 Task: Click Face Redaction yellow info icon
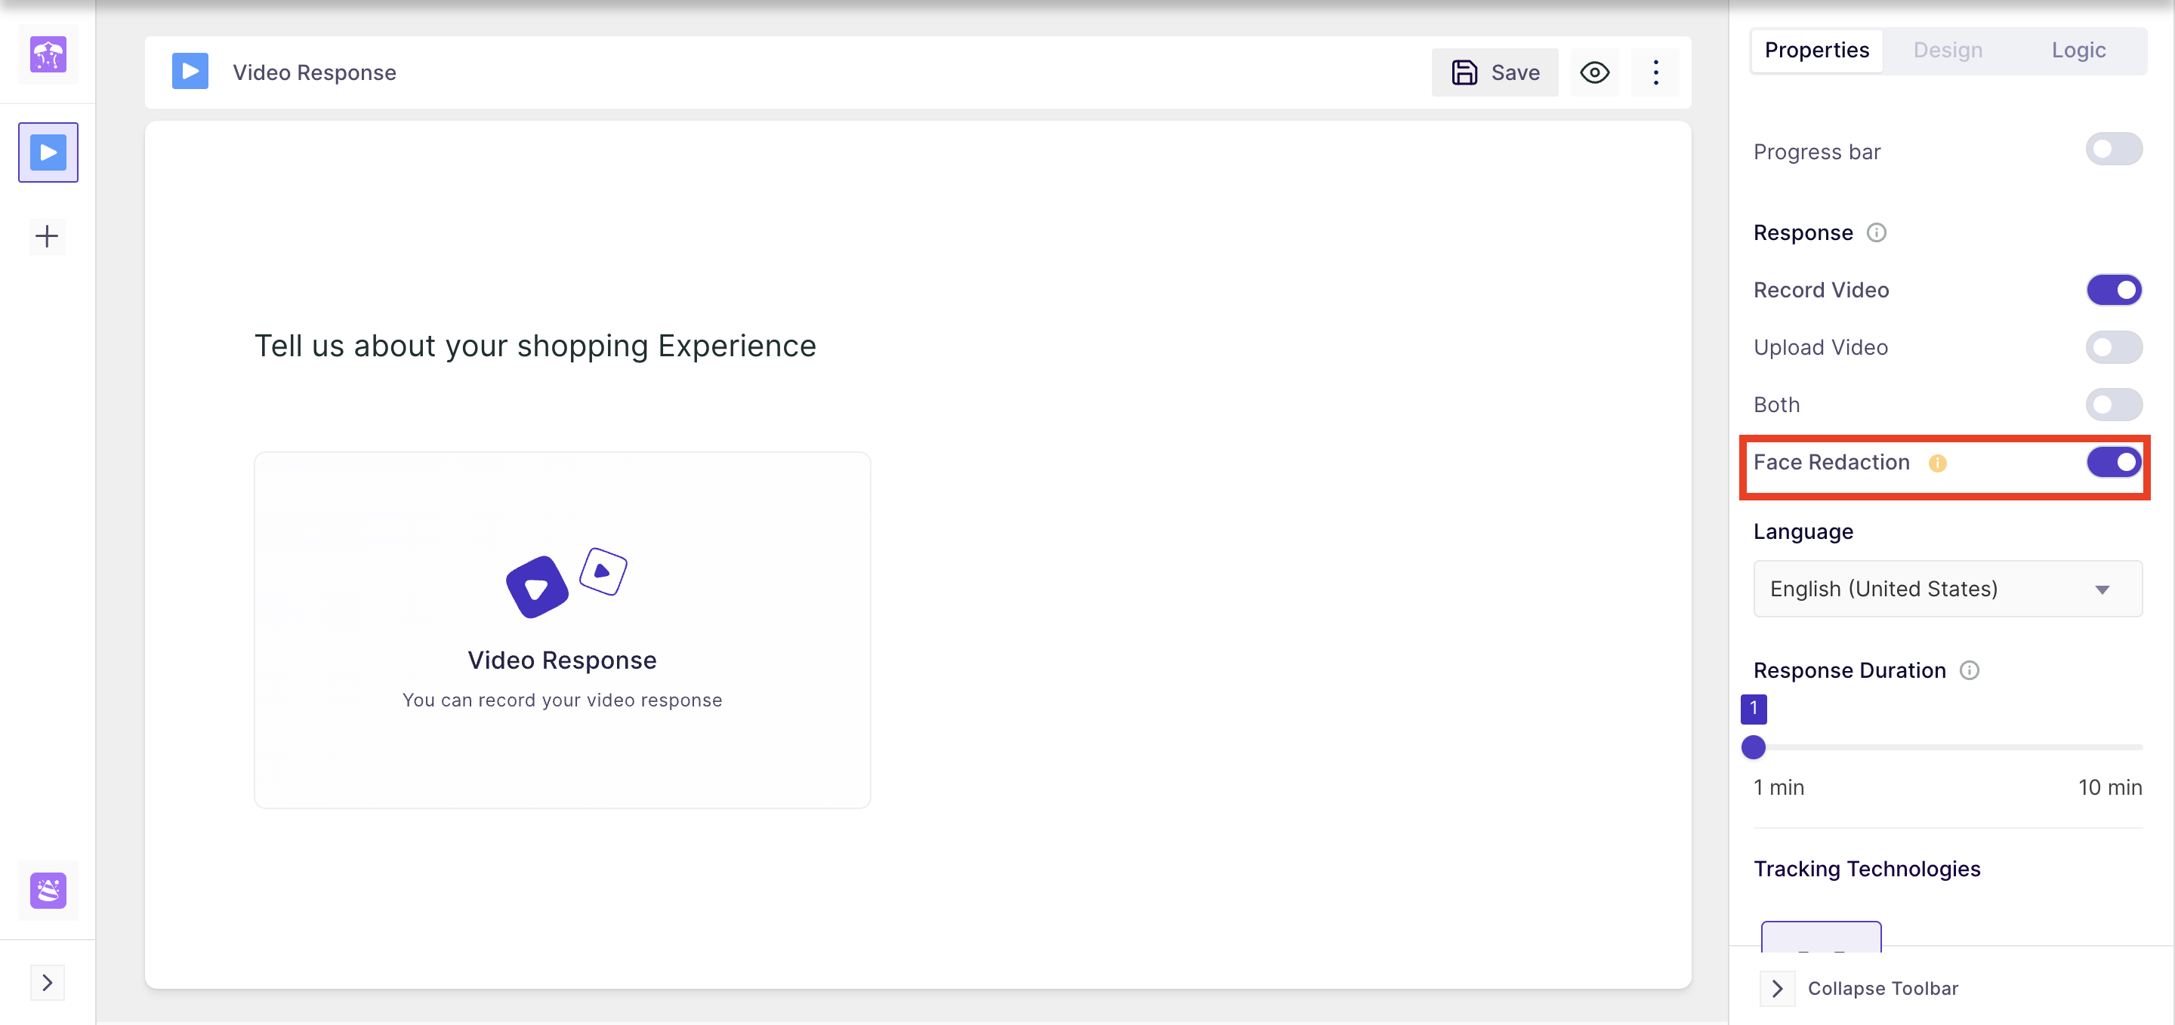pyautogui.click(x=1938, y=463)
